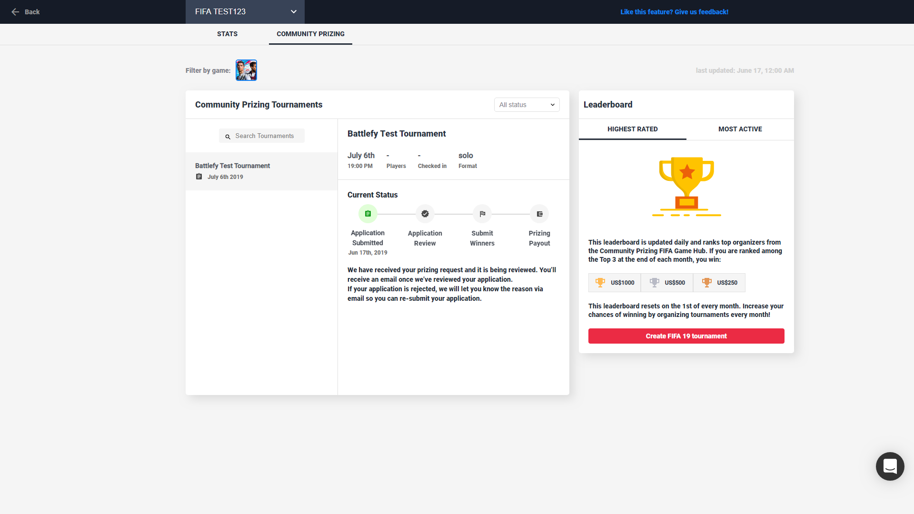
Task: Open the All status filter dropdown
Action: click(x=527, y=105)
